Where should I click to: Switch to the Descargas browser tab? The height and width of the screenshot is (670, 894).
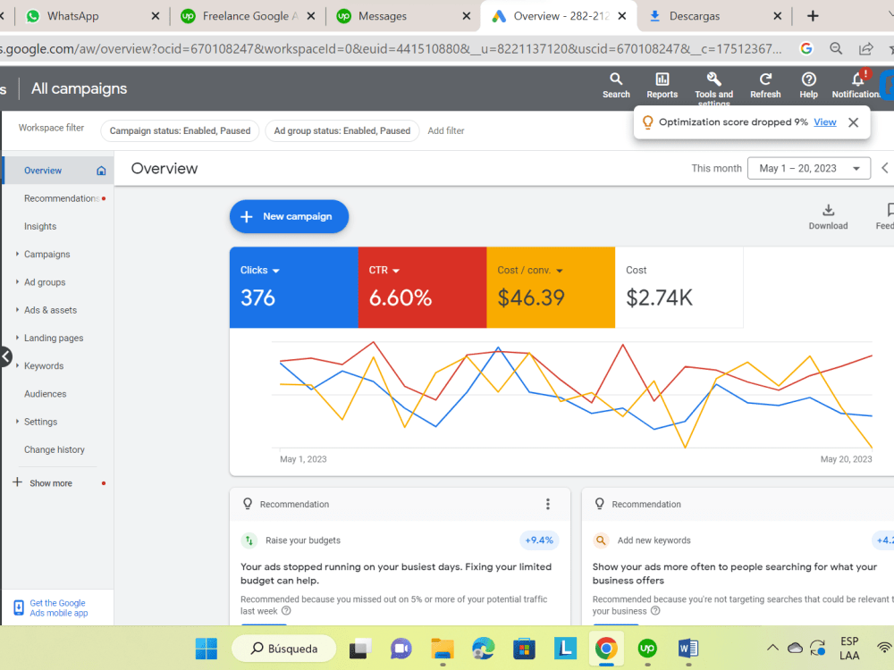pyautogui.click(x=694, y=16)
